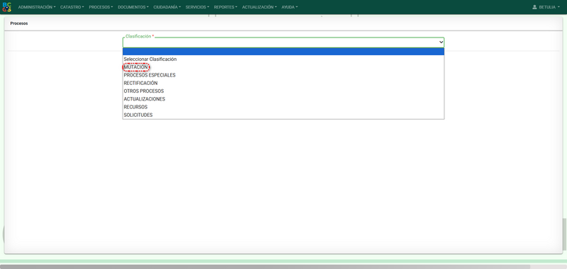Click the horizontal scrollbar at the bottom

(265, 266)
